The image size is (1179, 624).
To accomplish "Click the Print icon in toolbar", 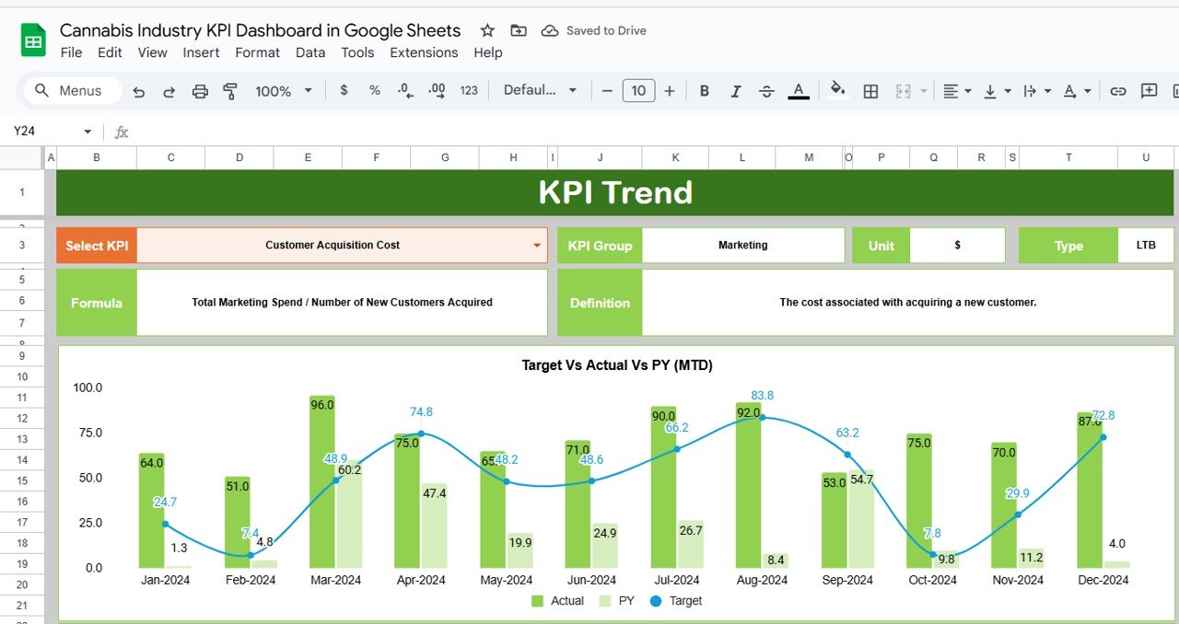I will click(x=200, y=91).
